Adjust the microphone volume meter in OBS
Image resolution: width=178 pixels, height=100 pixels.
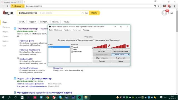pos(100,46)
